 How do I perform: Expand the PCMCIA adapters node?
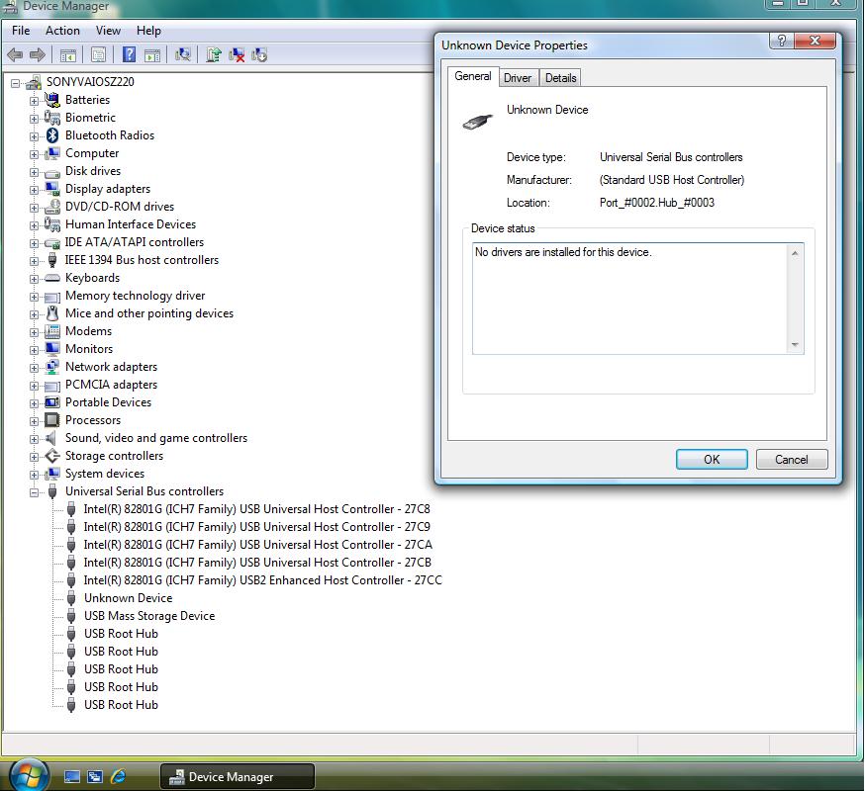(x=35, y=386)
